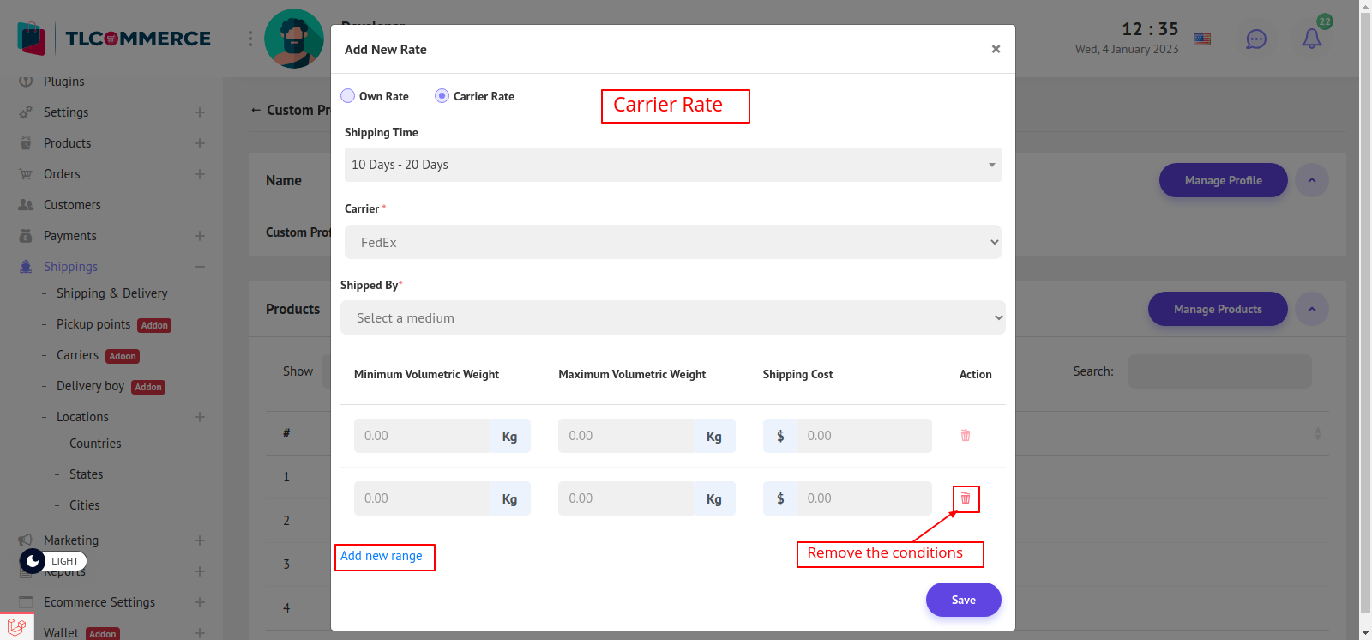Select the Carrier Rate radio option
The image size is (1372, 640).
(442, 96)
